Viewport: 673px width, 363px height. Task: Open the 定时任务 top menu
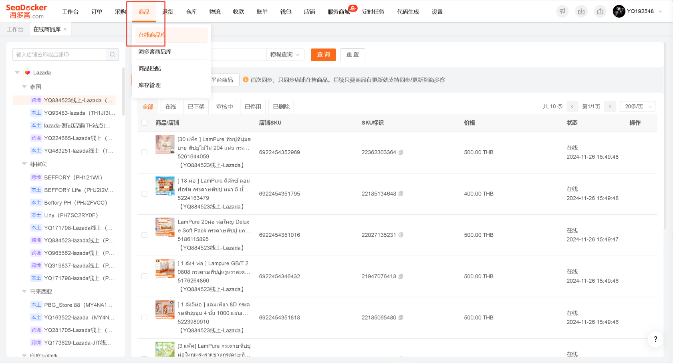click(x=373, y=12)
